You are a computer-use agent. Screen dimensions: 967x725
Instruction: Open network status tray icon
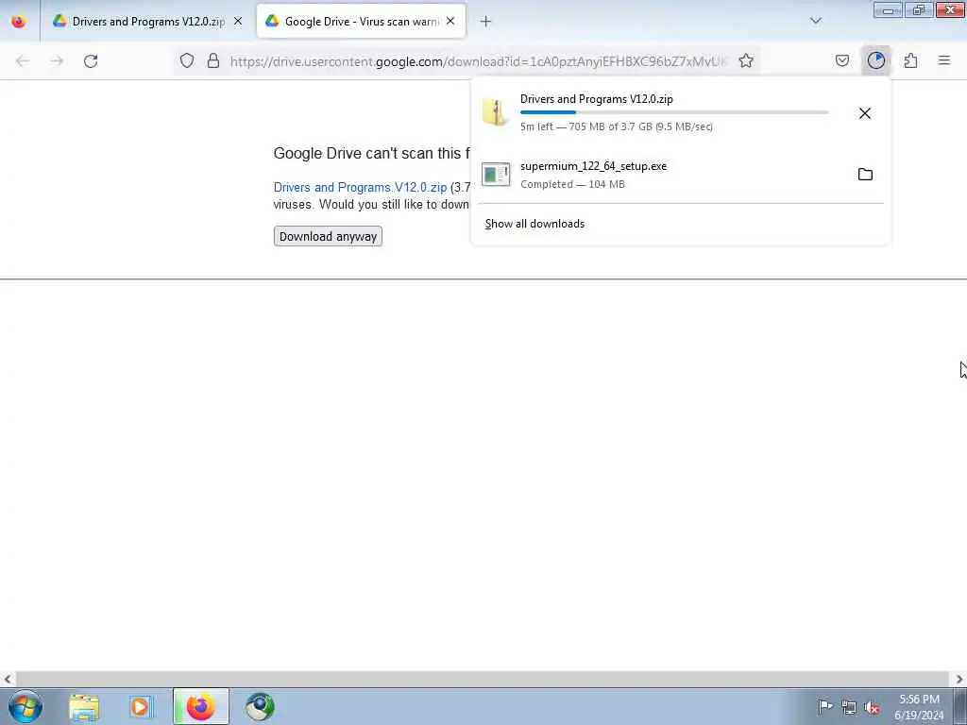pyautogui.click(x=849, y=707)
